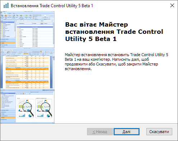Screen dimensions: 178x141
Task: Click the left magnifying glass chart thumbnail
Action: 26,108
